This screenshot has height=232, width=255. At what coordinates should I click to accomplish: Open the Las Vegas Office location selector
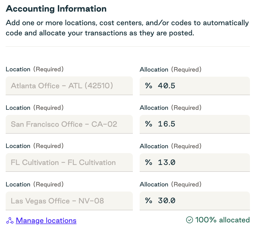(x=69, y=201)
